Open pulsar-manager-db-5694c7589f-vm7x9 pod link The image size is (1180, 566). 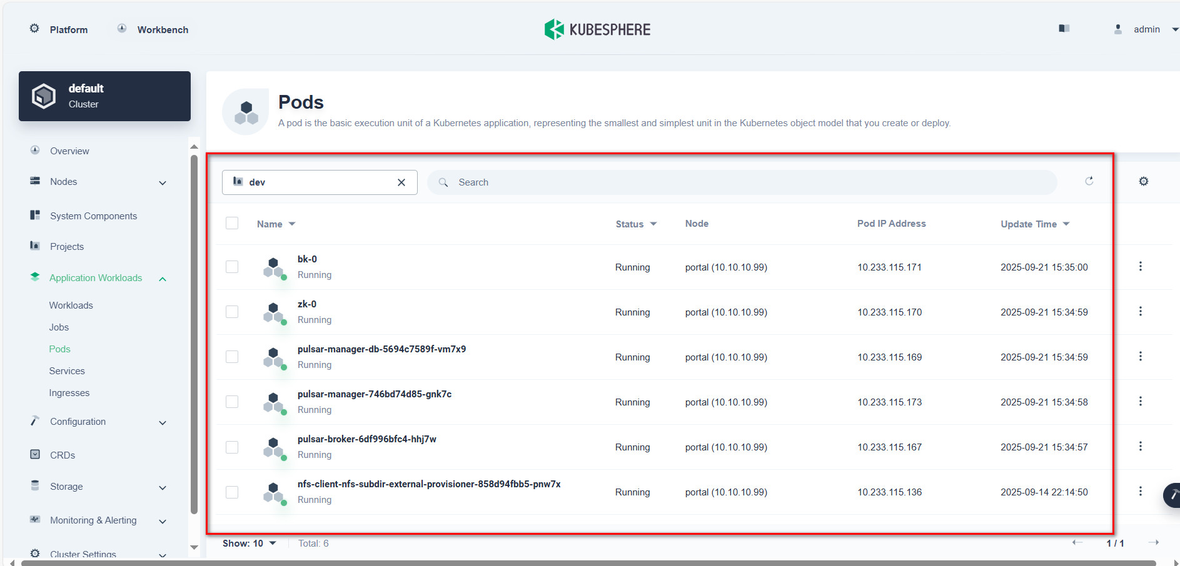[x=381, y=349]
